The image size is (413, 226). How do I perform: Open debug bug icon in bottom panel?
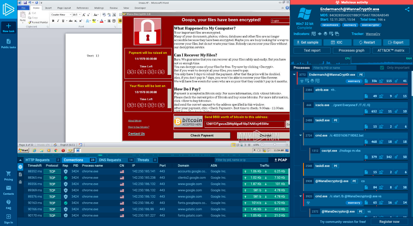[x=20, y=182]
